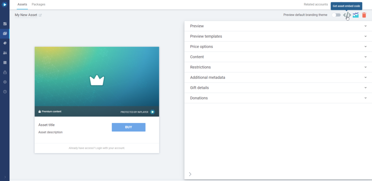Switch to the Assets tab
The height and width of the screenshot is (181, 372).
22,4
